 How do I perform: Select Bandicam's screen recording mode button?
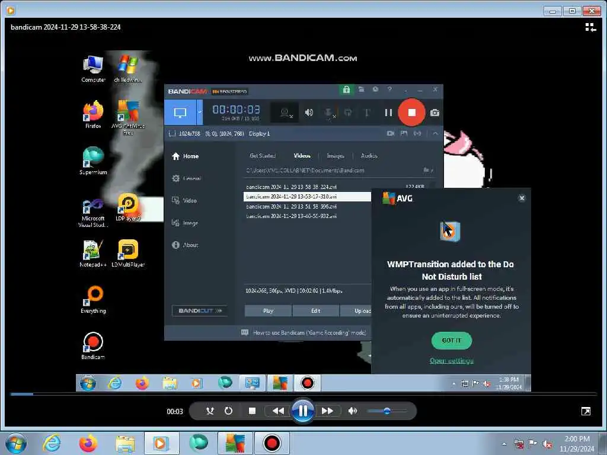coord(180,113)
